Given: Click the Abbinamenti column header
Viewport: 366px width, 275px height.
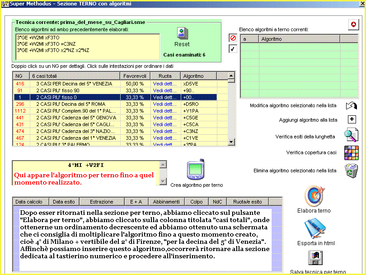Looking at the screenshot, I should 166,202.
